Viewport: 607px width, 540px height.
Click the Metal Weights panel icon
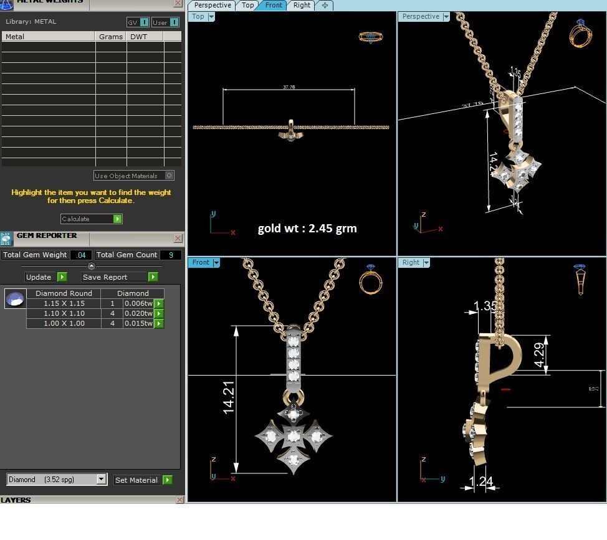[x=7, y=4]
